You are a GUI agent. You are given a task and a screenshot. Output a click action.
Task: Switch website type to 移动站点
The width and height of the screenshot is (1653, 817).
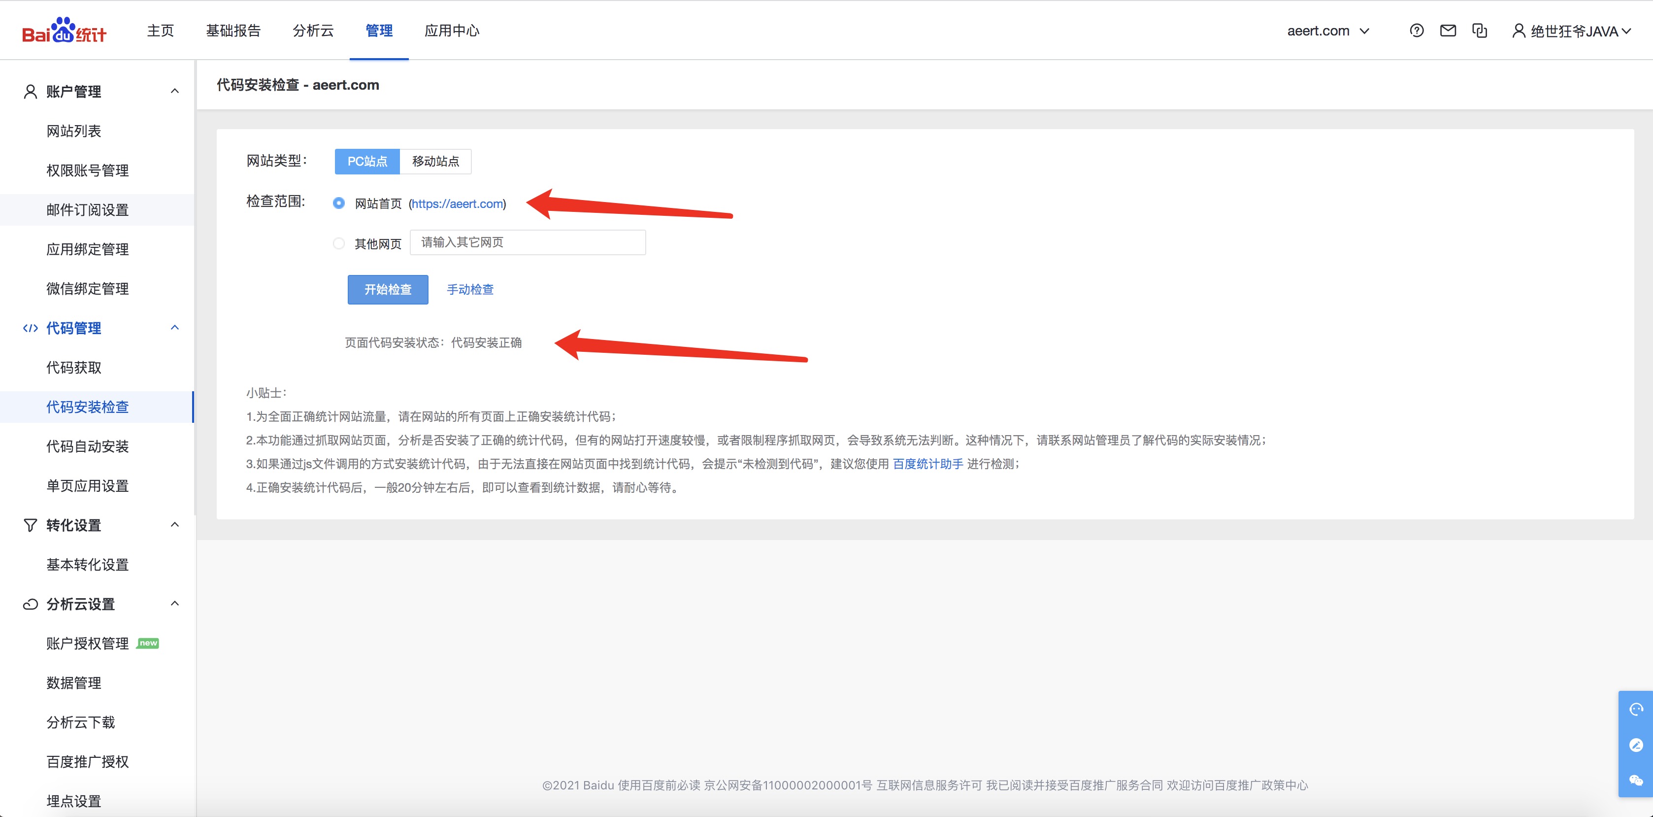(x=435, y=162)
